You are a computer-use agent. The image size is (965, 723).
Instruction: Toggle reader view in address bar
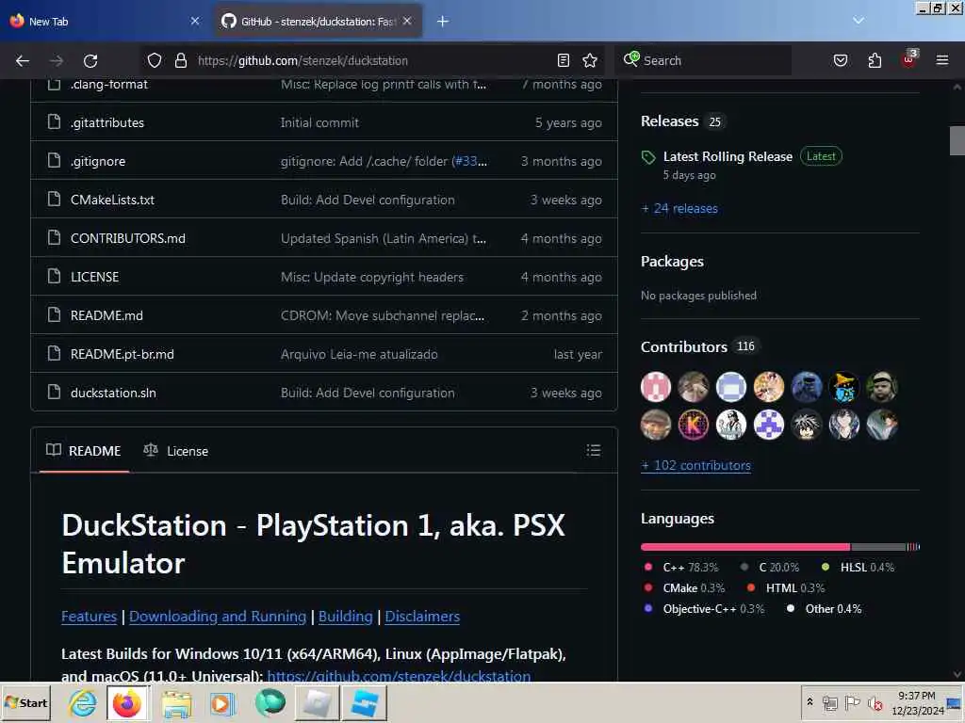[x=564, y=60]
